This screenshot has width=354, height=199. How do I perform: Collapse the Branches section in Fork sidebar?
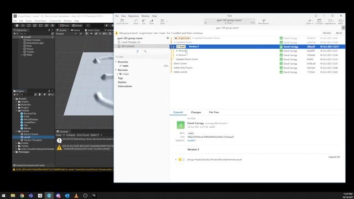tap(116, 62)
